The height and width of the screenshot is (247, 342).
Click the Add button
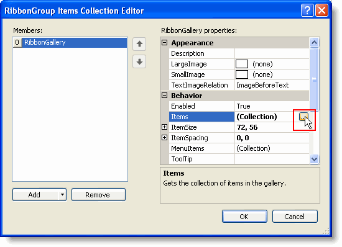pos(35,194)
